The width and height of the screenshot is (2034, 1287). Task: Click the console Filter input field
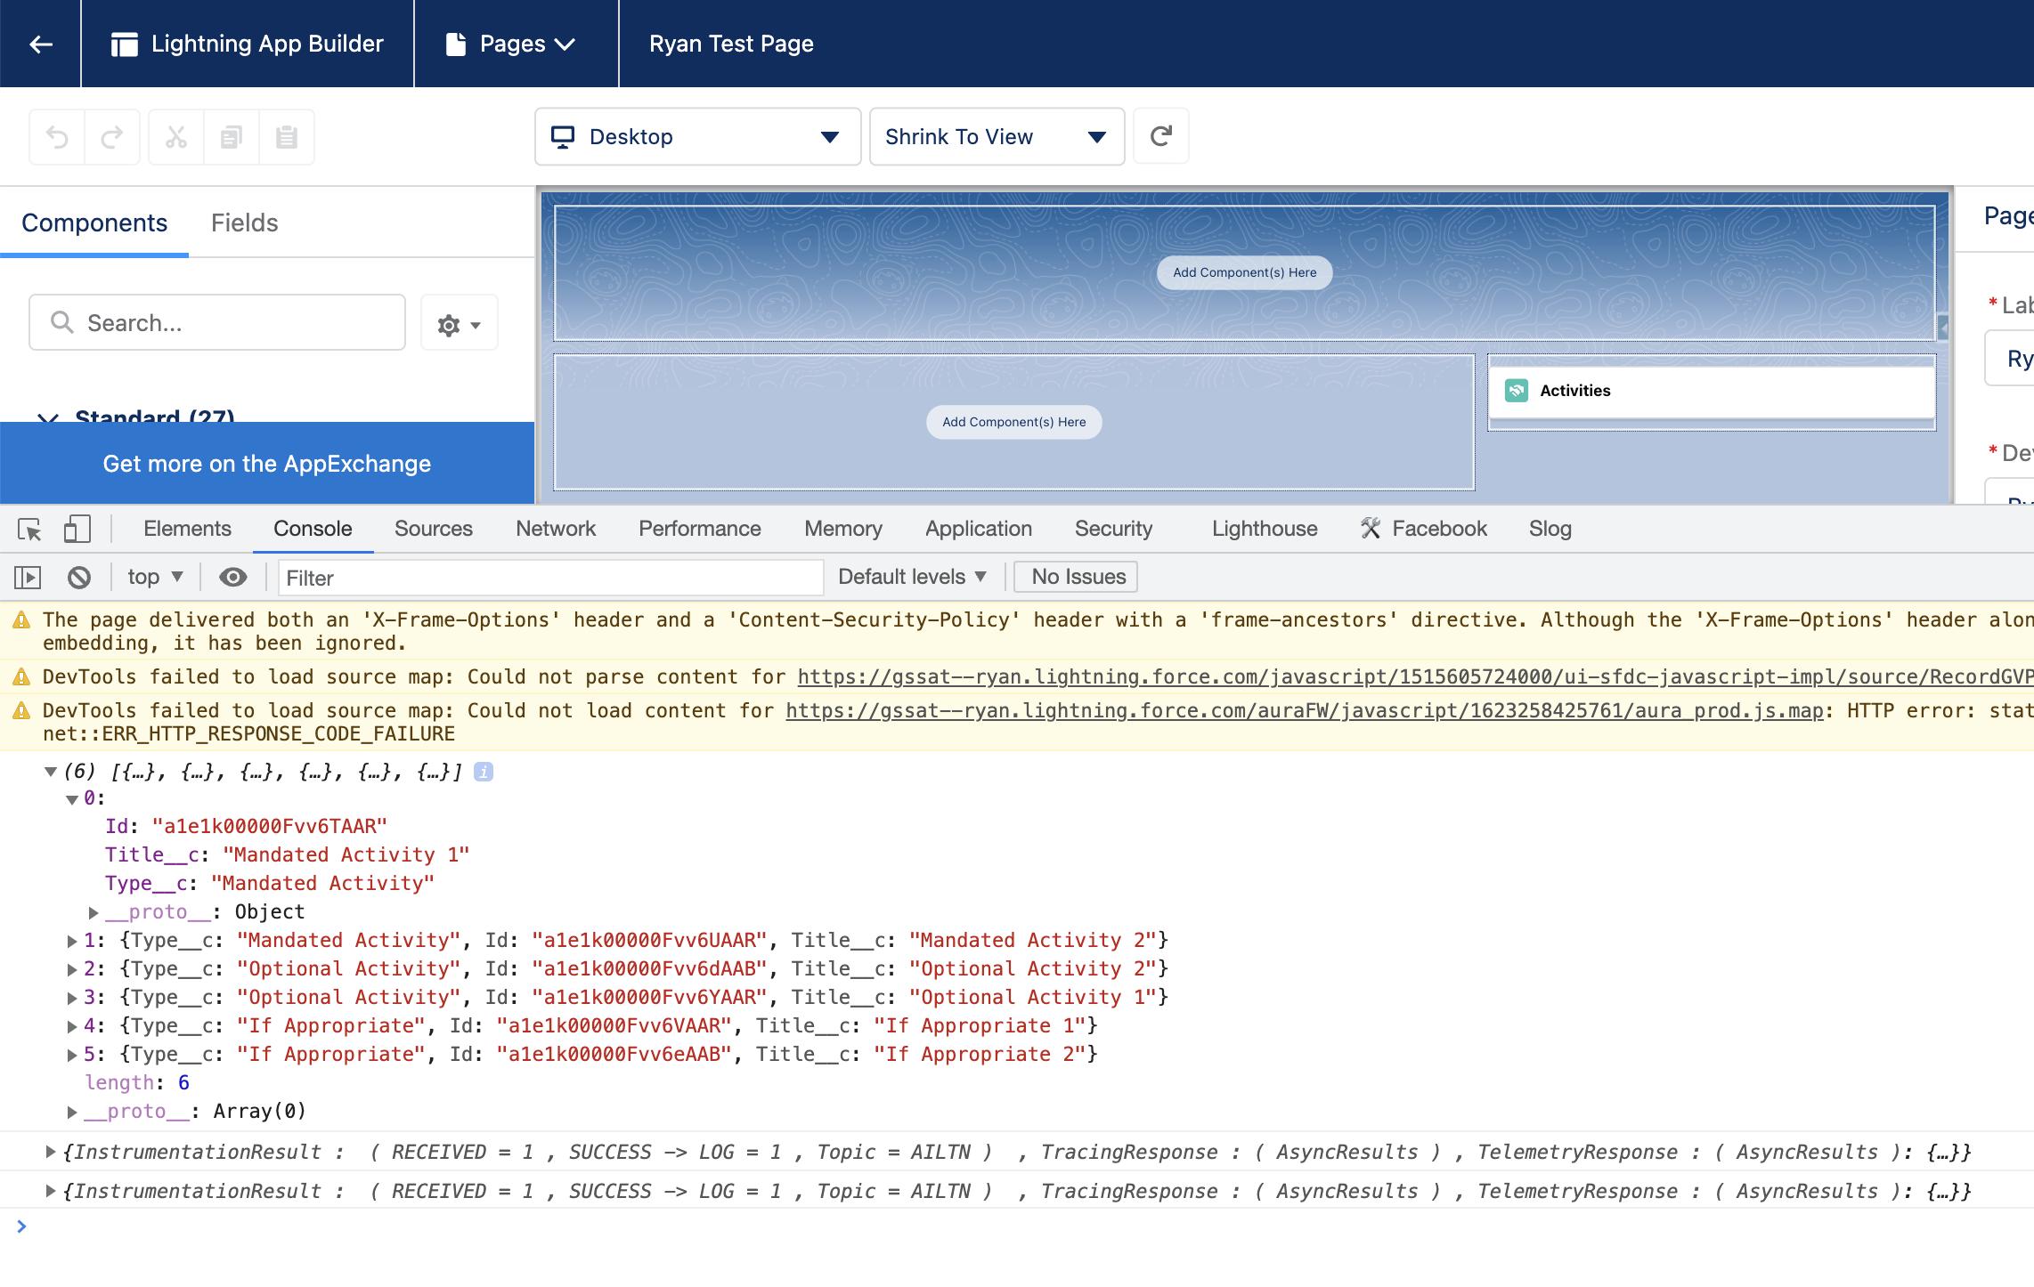click(x=549, y=577)
